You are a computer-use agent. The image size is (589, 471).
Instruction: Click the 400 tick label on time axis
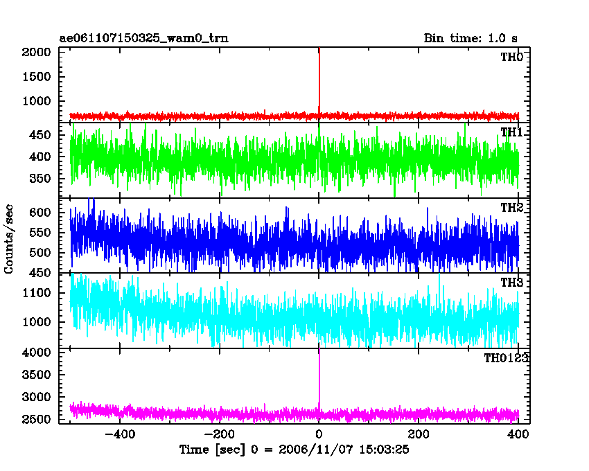[x=518, y=434]
